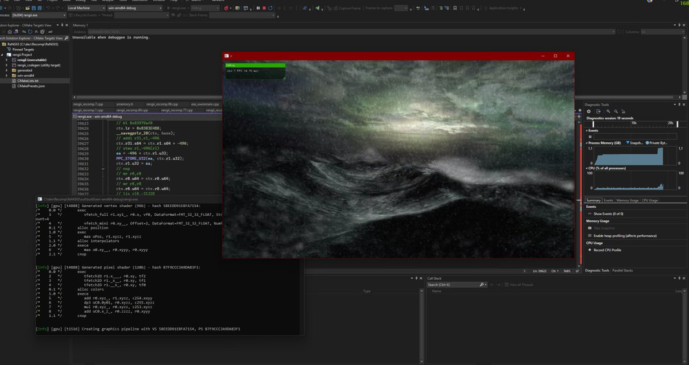Open the win-amd64-debug configuration dropdown
Image resolution: width=689 pixels, height=365 pixels.
135,7
